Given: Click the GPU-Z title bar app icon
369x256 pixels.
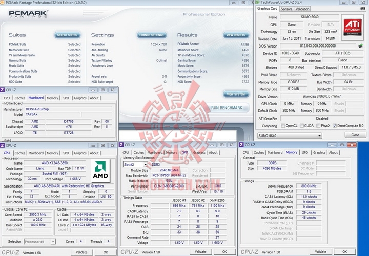Looking at the screenshot, I should pyautogui.click(x=258, y=3).
